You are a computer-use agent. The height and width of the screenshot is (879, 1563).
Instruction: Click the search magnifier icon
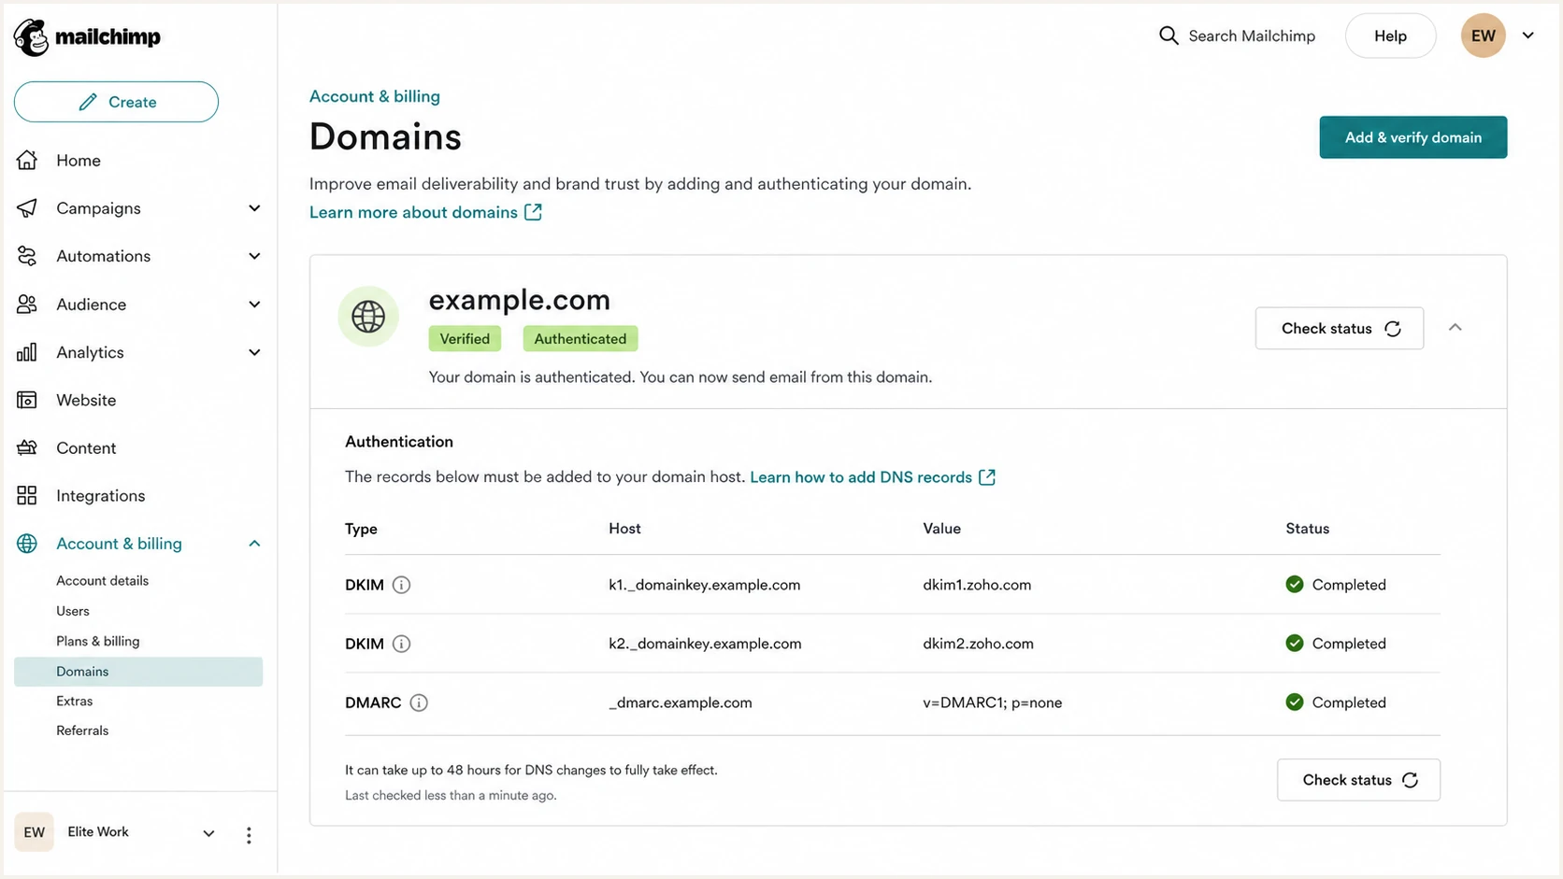click(1169, 35)
